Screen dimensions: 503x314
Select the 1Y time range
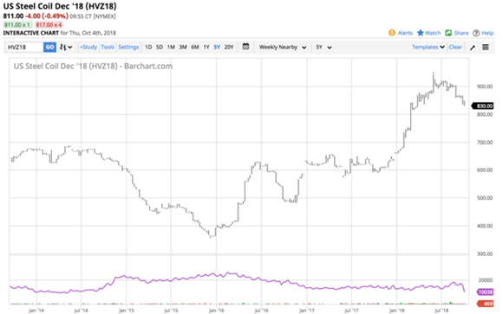tap(206, 47)
